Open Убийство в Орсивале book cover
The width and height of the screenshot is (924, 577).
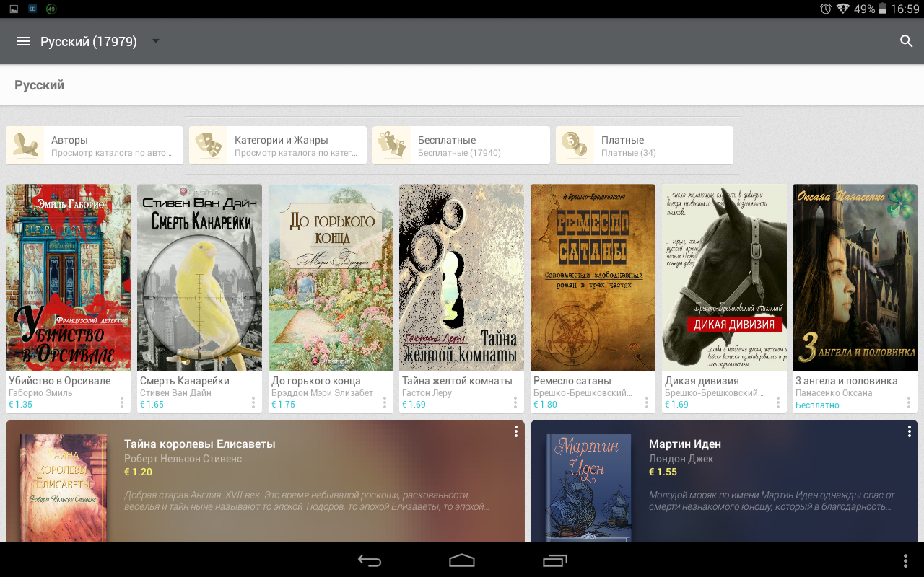click(x=69, y=277)
